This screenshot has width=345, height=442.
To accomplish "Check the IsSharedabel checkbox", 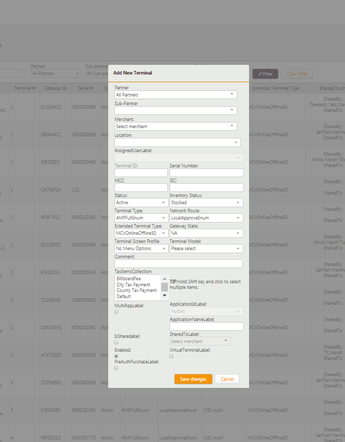I will point(116,342).
